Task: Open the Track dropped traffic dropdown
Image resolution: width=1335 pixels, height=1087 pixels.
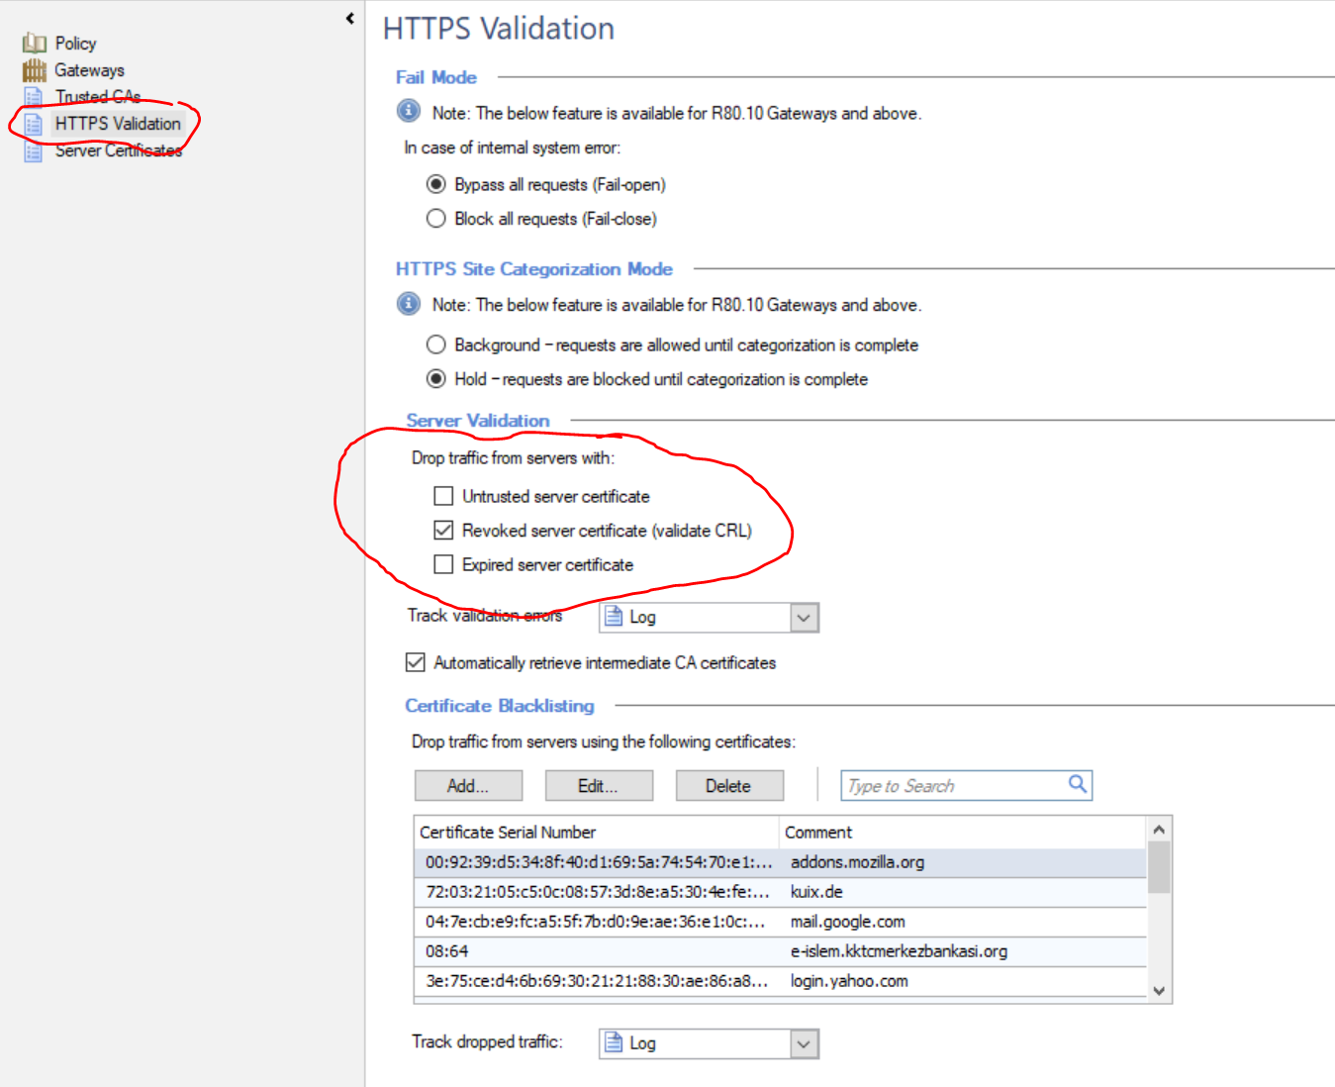Action: pyautogui.click(x=805, y=1042)
